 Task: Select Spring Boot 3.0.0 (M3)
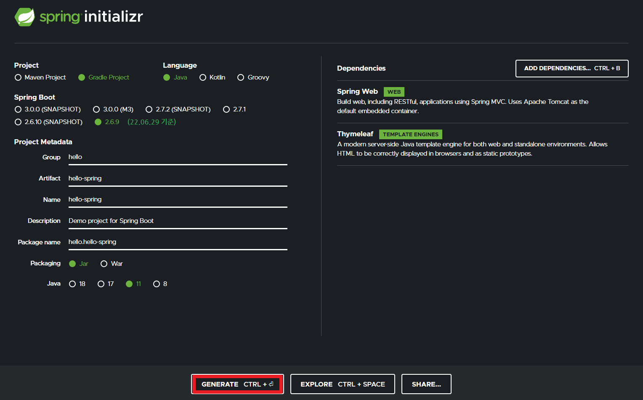[113, 109]
